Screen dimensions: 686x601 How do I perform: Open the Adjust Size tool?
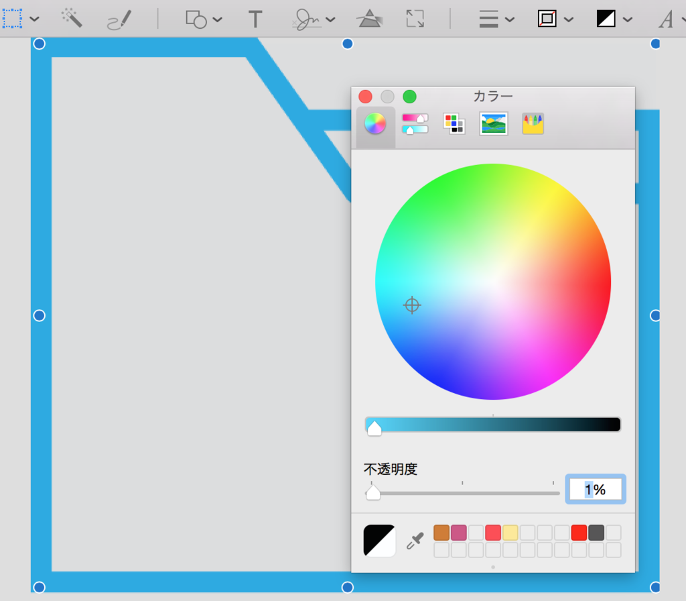tap(415, 18)
